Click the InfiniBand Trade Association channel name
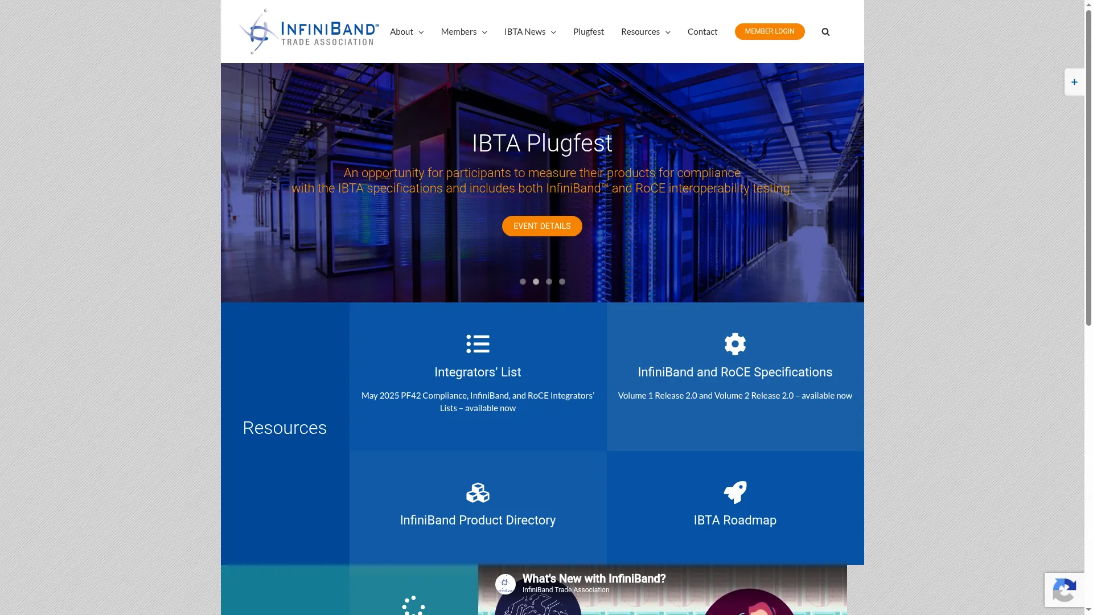1093x615 pixels. point(566,591)
